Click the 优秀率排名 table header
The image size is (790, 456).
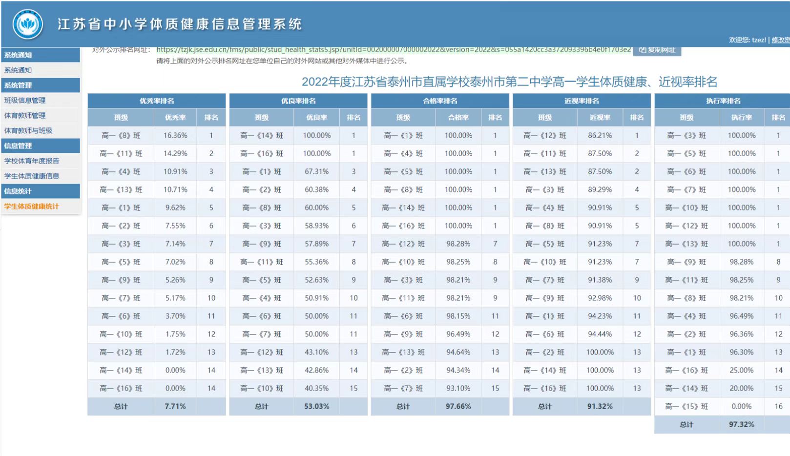pos(157,101)
